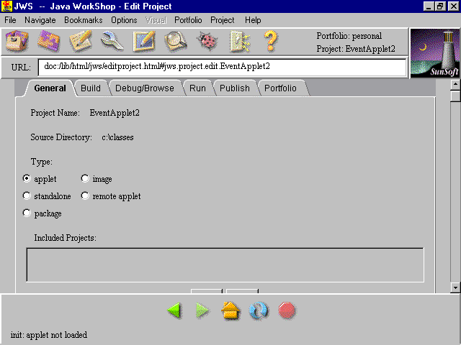
Task: Launch the Debugger ladybug icon
Action: [x=208, y=41]
